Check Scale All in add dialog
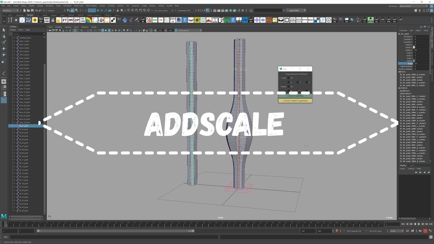Screen dimensions: 434x244 289,78
